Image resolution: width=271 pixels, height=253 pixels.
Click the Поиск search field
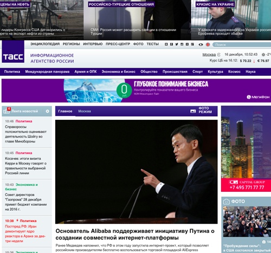tap(242, 44)
